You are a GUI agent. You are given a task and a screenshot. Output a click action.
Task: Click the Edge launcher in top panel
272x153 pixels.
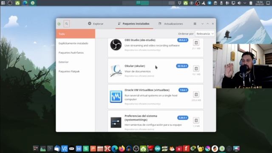pyautogui.click(x=25, y=3)
